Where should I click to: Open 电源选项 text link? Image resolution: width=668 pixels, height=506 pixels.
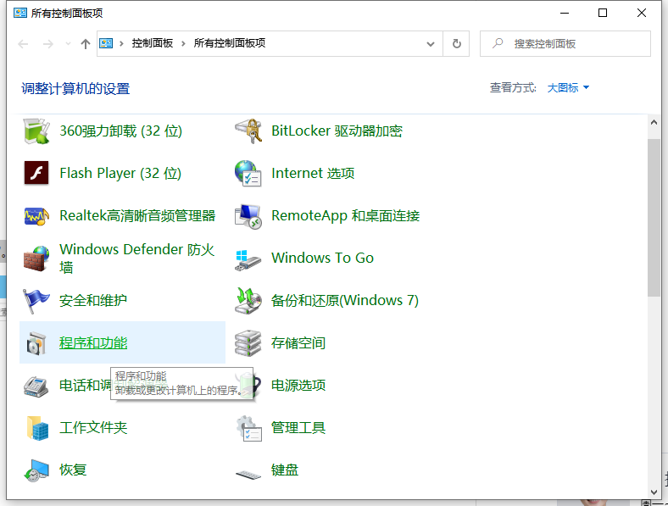[298, 385]
